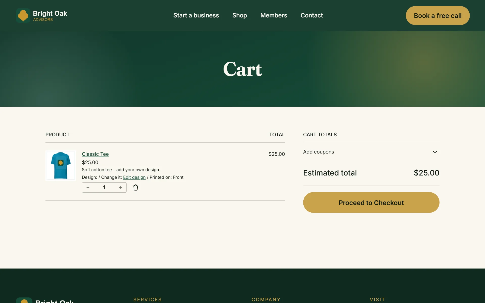This screenshot has width=485, height=303.
Task: Click the 'Soft cotton tee' description text
Action: tap(121, 170)
